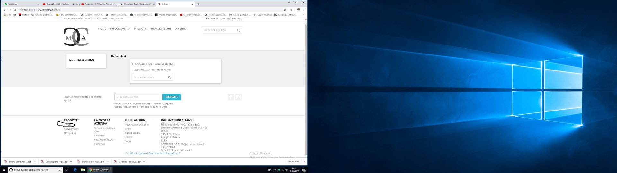
Task: Open OFFERTE menu item
Action: (x=180, y=29)
